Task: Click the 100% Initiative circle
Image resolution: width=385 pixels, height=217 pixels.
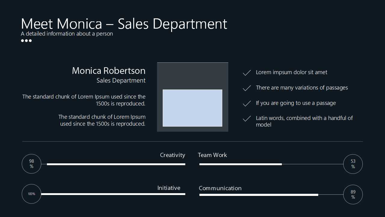Action: (32, 194)
